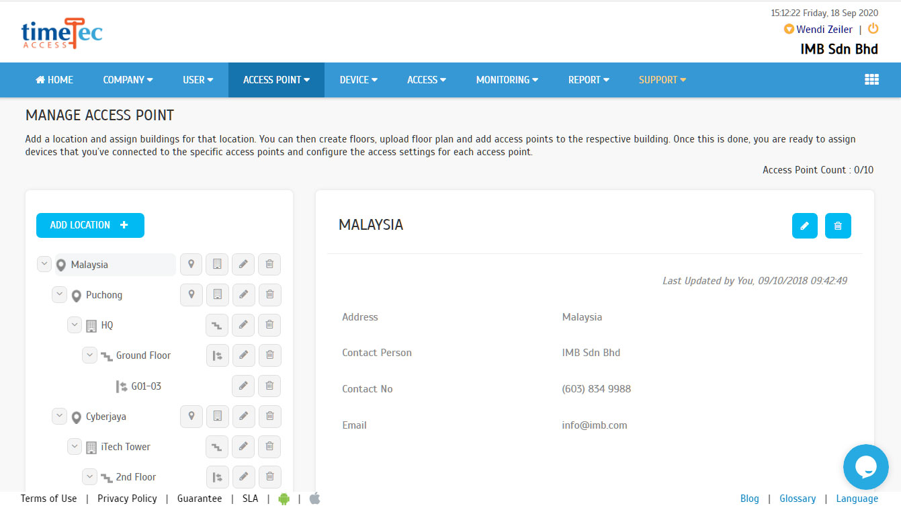This screenshot has width=901, height=512.
Task: Delete Cyberjaya using its trash icon
Action: [269, 417]
